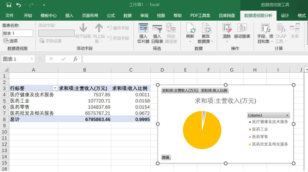Screen dimensions: 308x172
Task: Click Insert Timeline icon
Action: click(157, 28)
